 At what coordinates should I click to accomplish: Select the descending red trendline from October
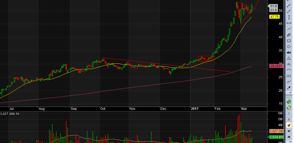pyautogui.click(x=167, y=65)
